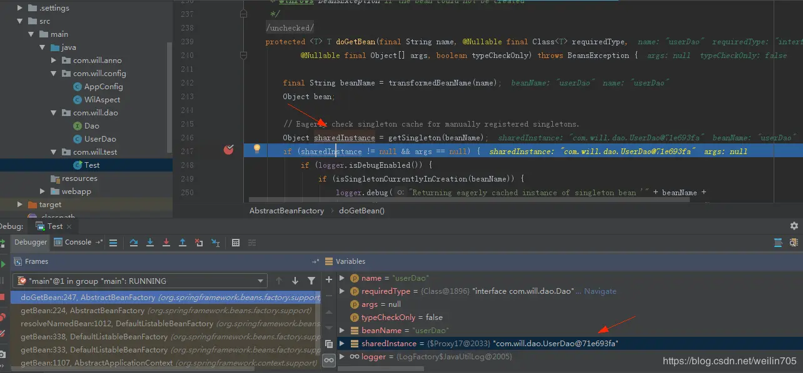Image resolution: width=803 pixels, height=373 pixels.
Task: Open the Evaluate Expression calculator icon
Action: tap(236, 243)
